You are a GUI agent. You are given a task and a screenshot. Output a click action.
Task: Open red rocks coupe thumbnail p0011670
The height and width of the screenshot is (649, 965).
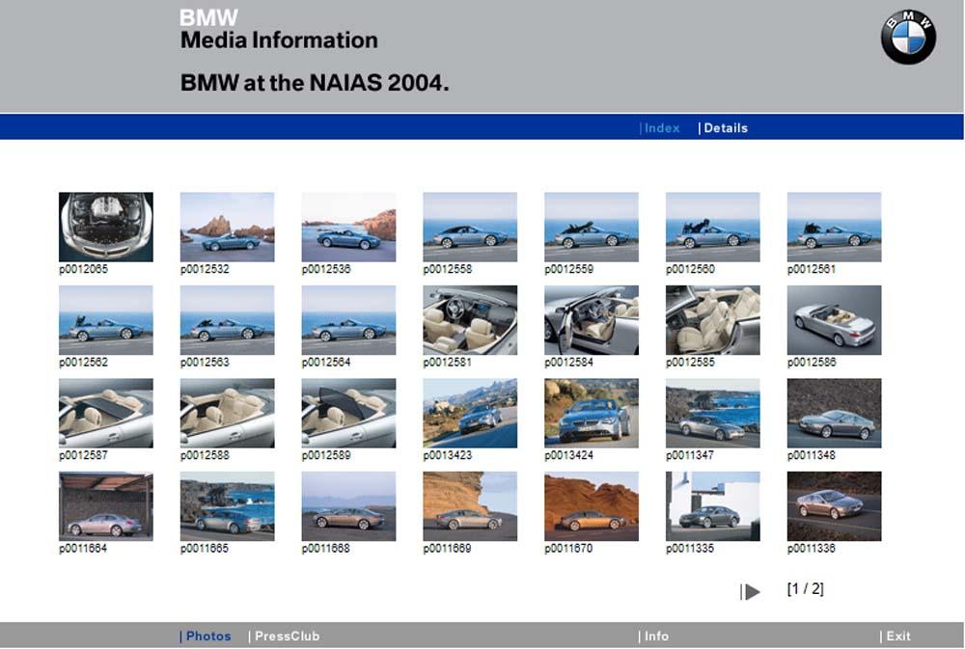pos(592,506)
